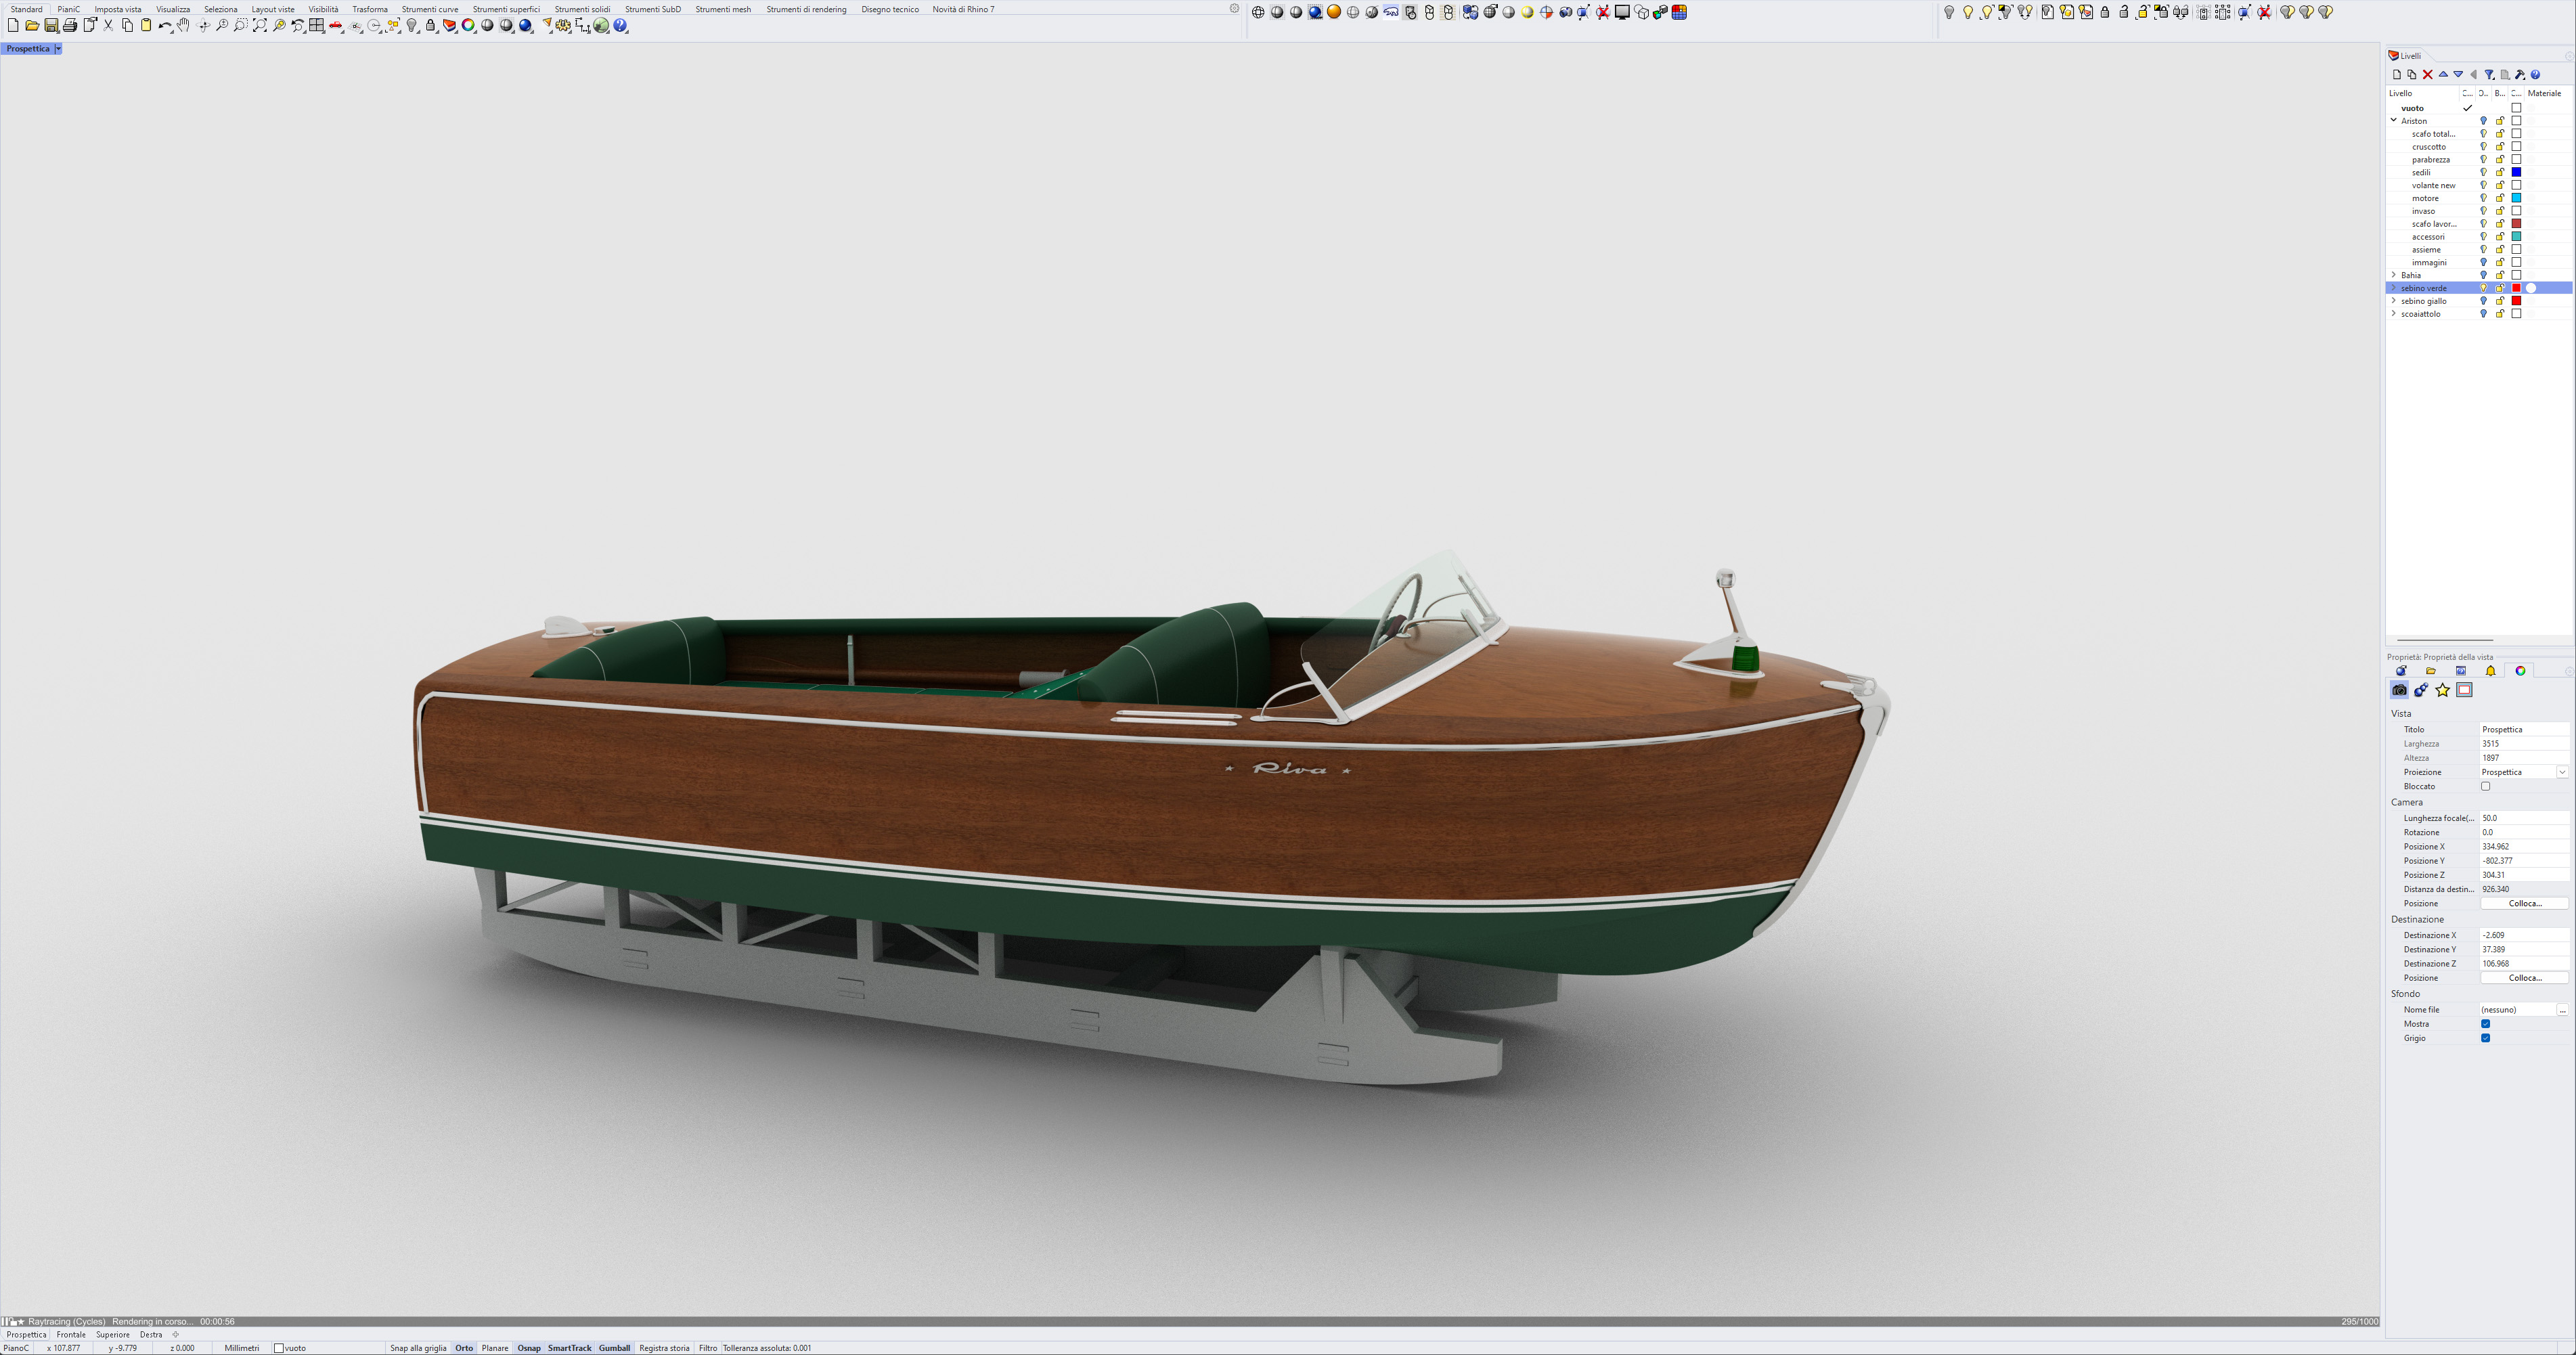
Task: Open layer filter funnel icon
Action: pos(2489,75)
